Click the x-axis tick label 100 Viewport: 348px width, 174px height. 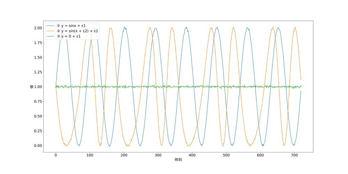coord(90,155)
